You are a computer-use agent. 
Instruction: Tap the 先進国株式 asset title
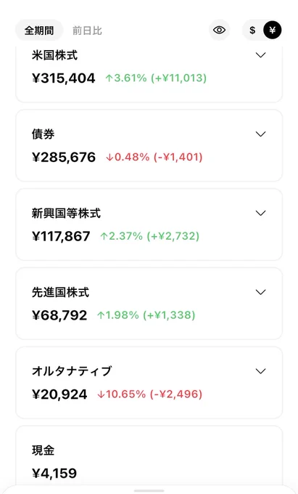[x=60, y=292]
